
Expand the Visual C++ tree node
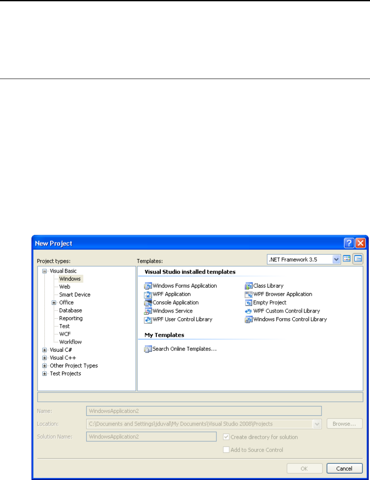coord(45,358)
